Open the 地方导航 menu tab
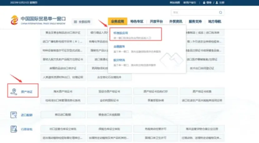 215,22
